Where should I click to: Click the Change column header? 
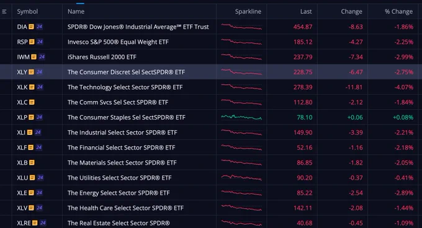click(x=351, y=11)
